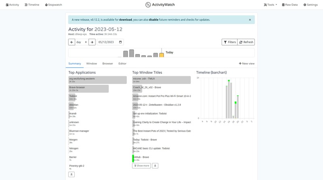Select 'Today: Todoist - Brave' title

pos(161,141)
